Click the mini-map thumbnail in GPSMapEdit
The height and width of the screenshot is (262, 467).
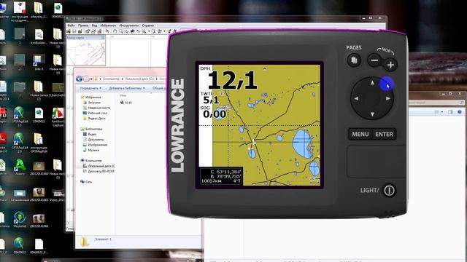click(86, 53)
